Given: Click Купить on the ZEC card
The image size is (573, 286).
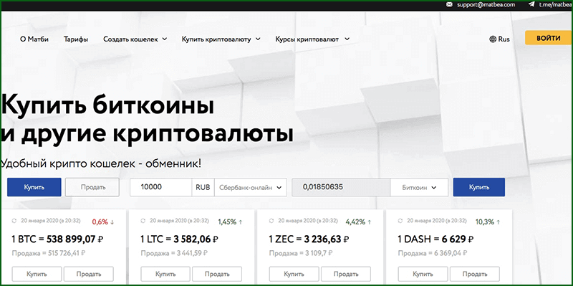Looking at the screenshot, I should point(294,274).
